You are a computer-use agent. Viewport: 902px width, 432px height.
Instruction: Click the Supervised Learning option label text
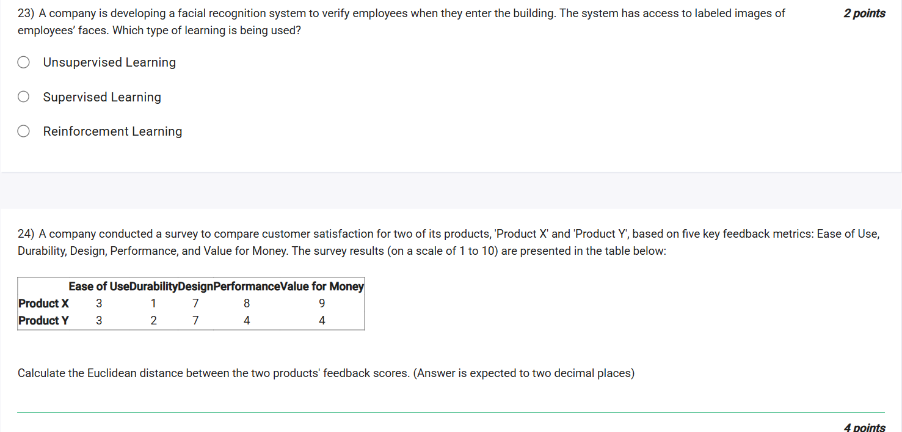(x=102, y=97)
